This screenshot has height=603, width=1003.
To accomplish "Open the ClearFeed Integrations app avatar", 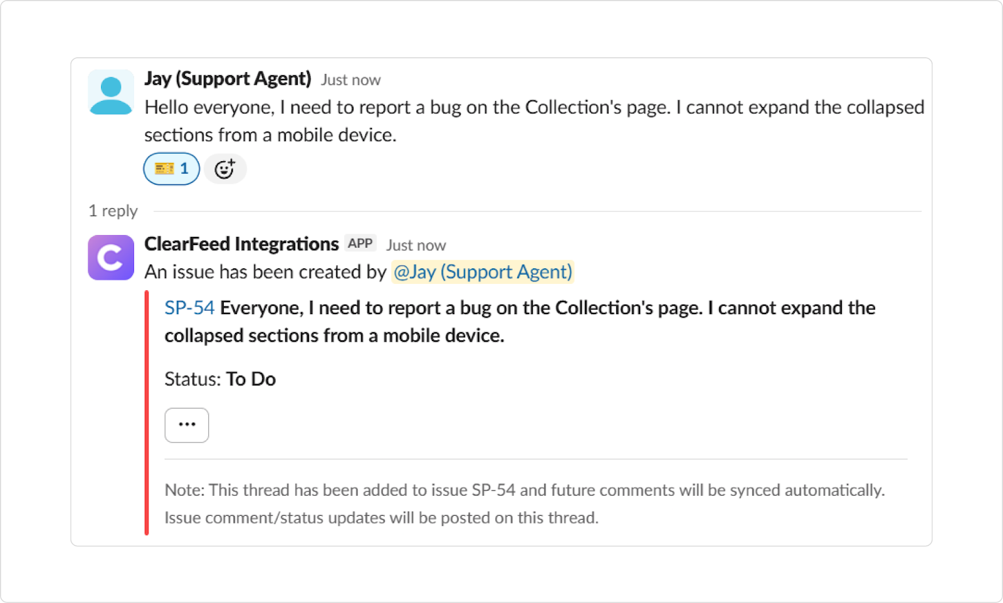I will point(111,258).
